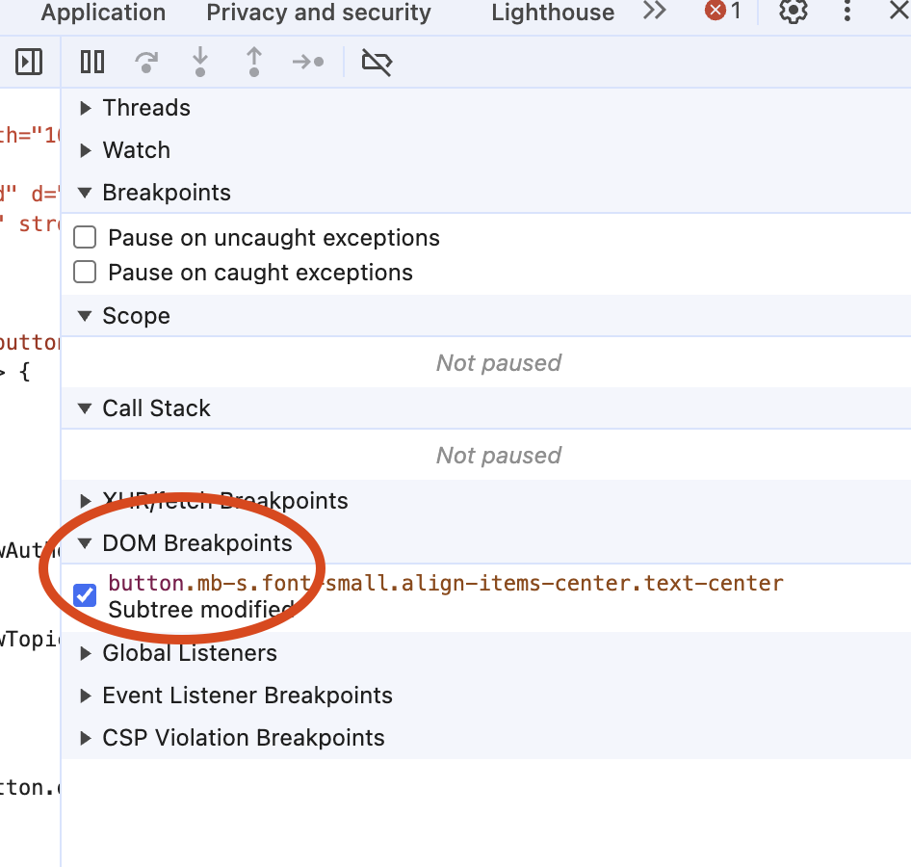Open the more tools overflow chevron
The image size is (911, 867).
(x=654, y=13)
